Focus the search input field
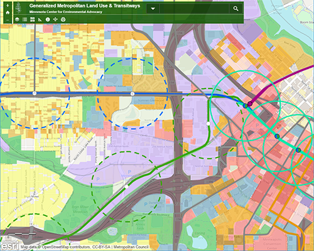 pos(194,9)
